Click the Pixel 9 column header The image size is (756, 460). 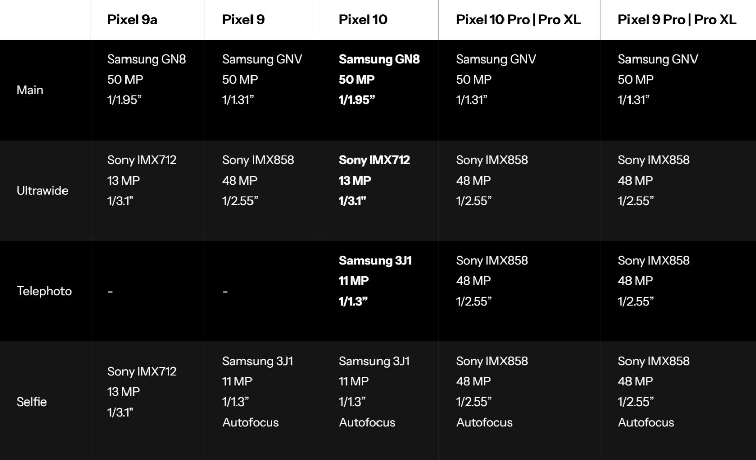tap(243, 20)
